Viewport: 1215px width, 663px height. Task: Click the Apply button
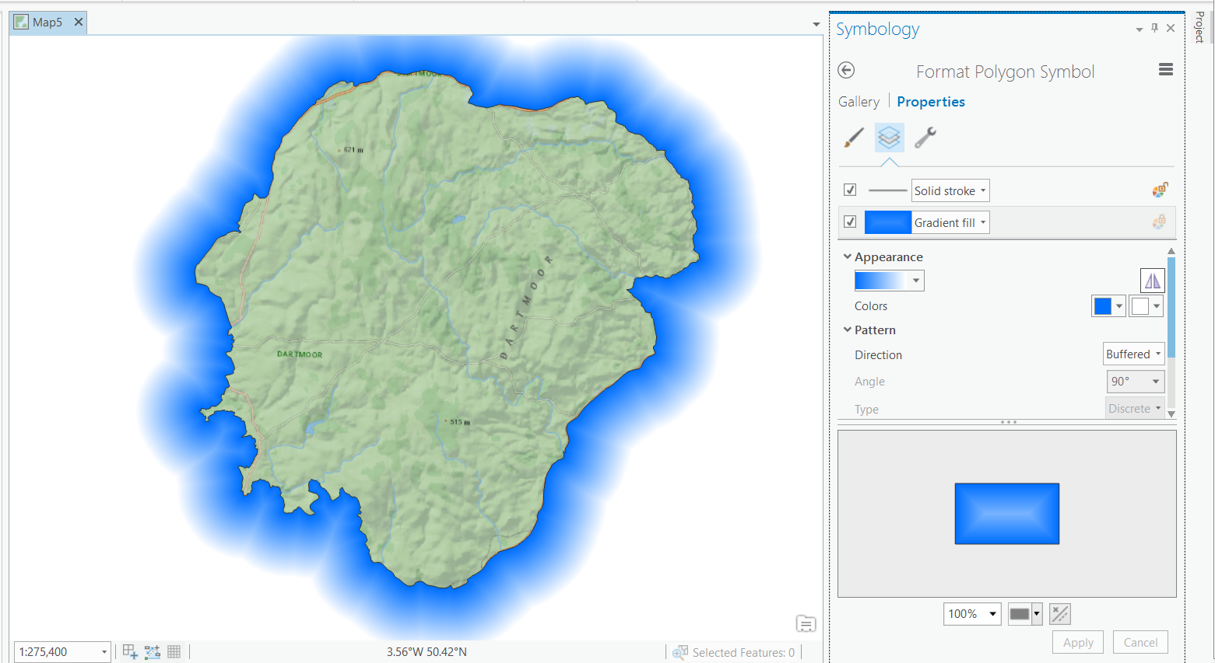point(1078,642)
